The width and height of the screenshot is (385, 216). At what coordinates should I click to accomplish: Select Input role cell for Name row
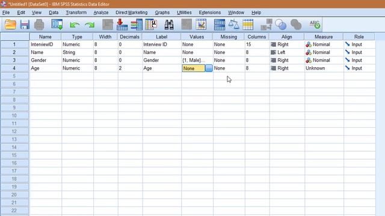[x=359, y=52]
